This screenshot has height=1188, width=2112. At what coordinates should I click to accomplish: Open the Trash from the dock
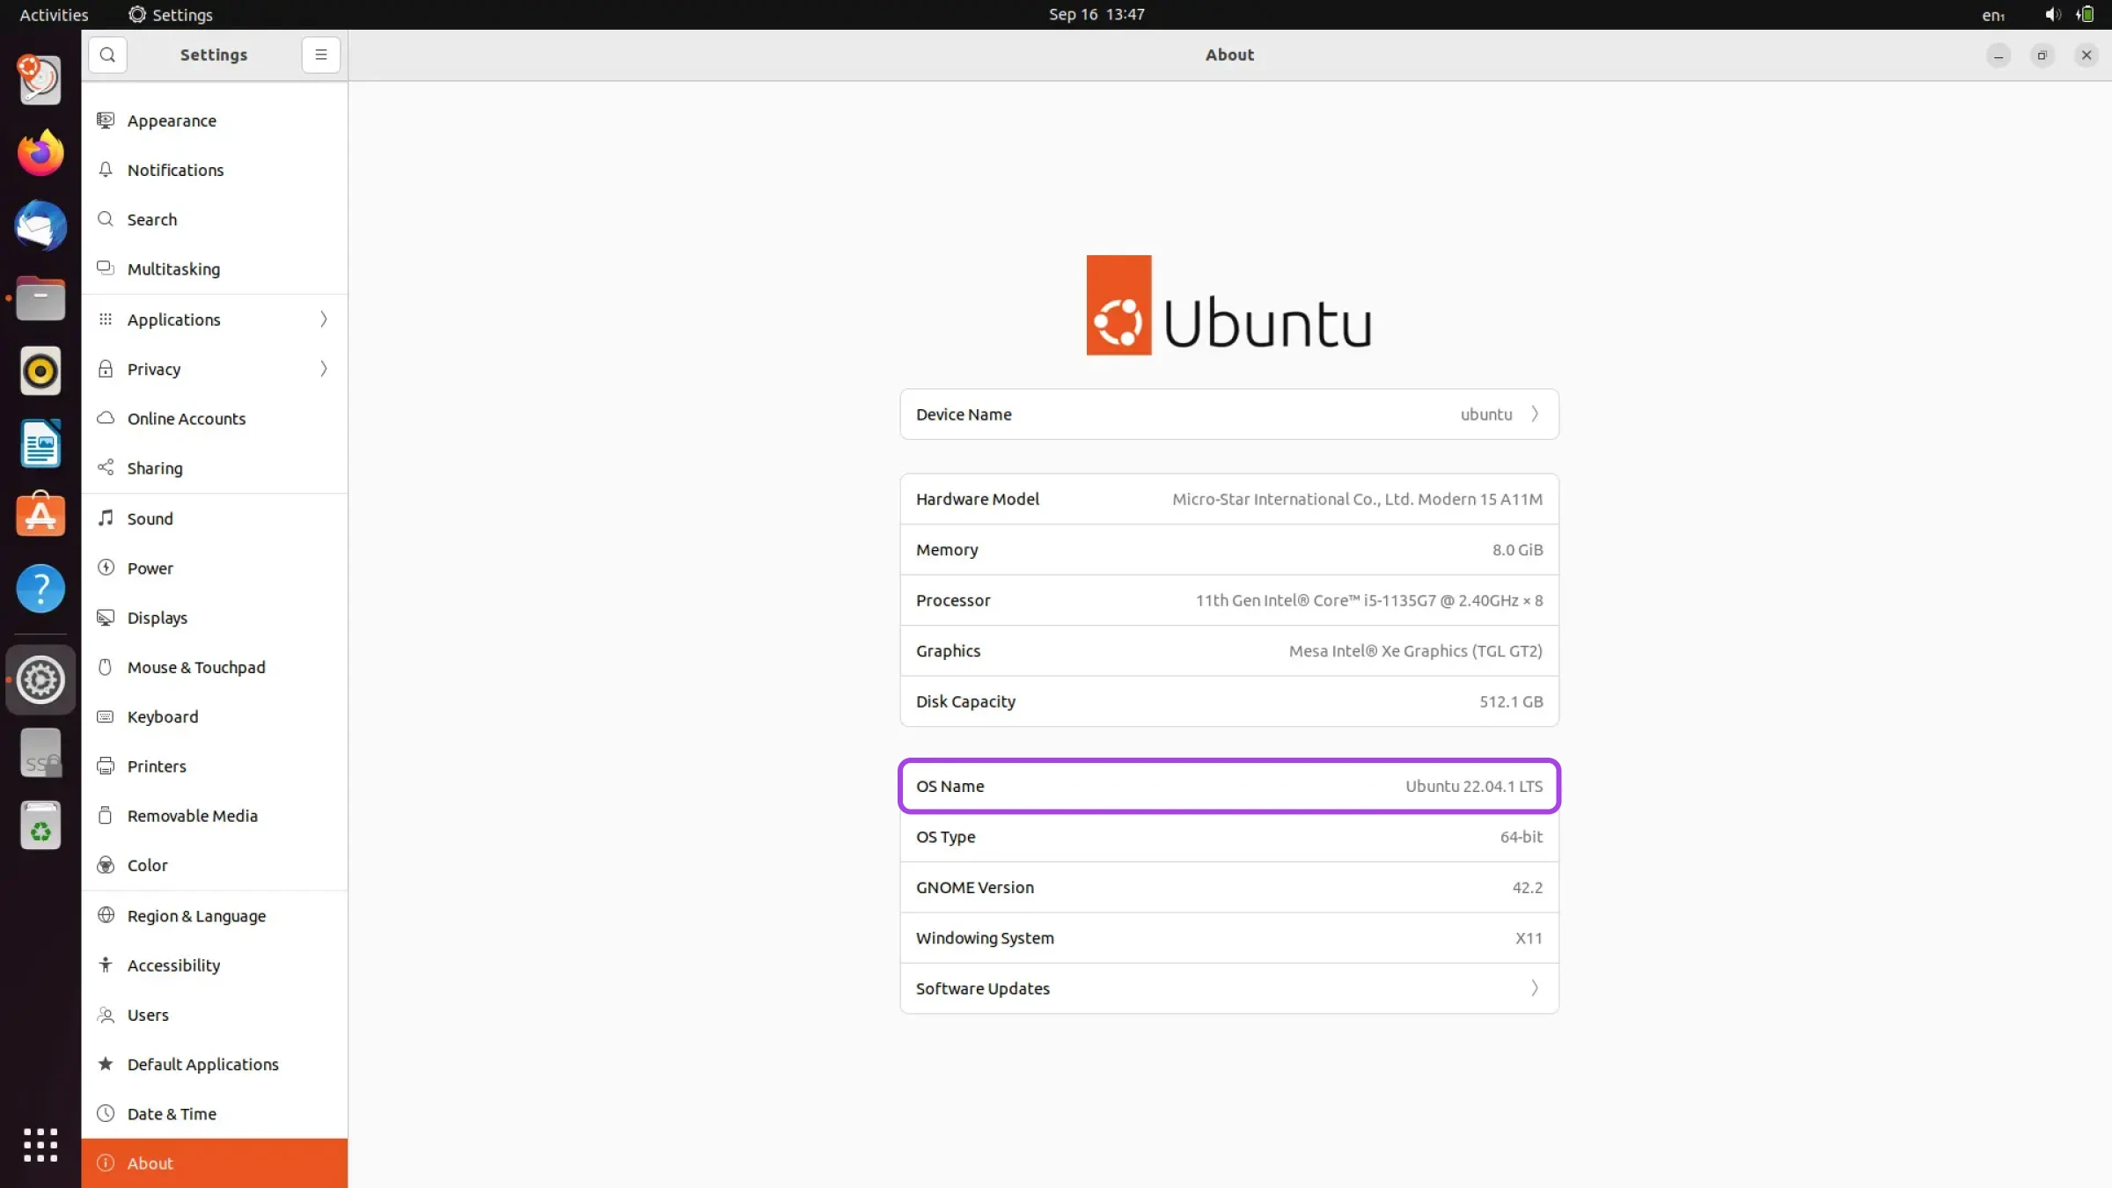click(x=40, y=825)
